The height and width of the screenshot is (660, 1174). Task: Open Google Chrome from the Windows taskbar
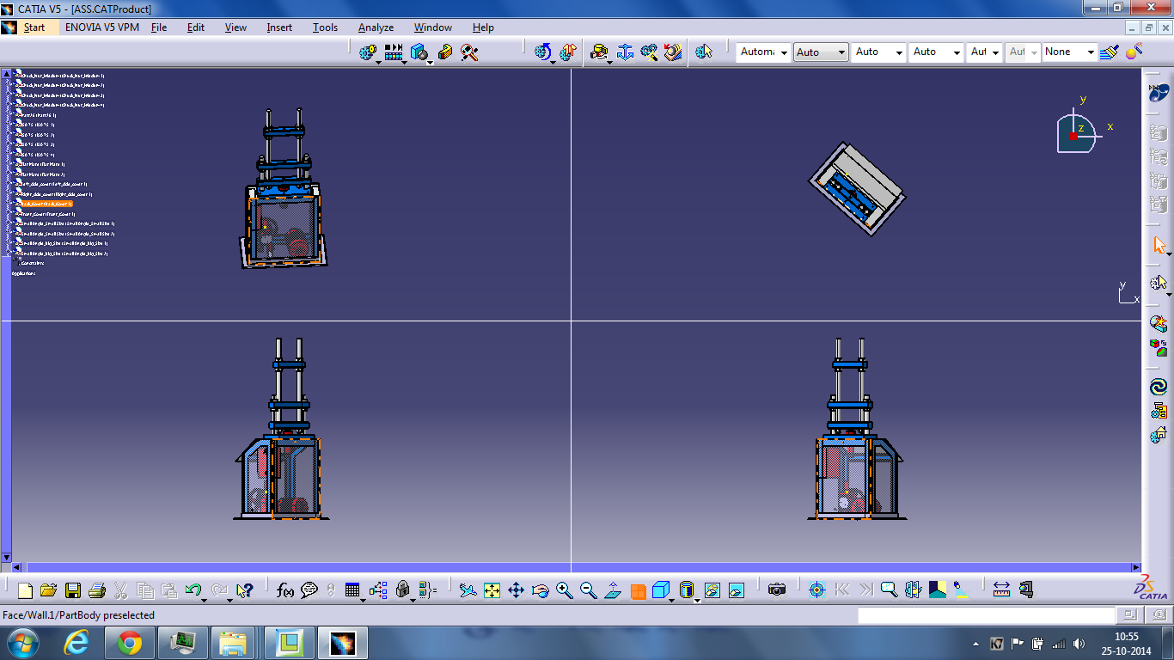tap(130, 643)
